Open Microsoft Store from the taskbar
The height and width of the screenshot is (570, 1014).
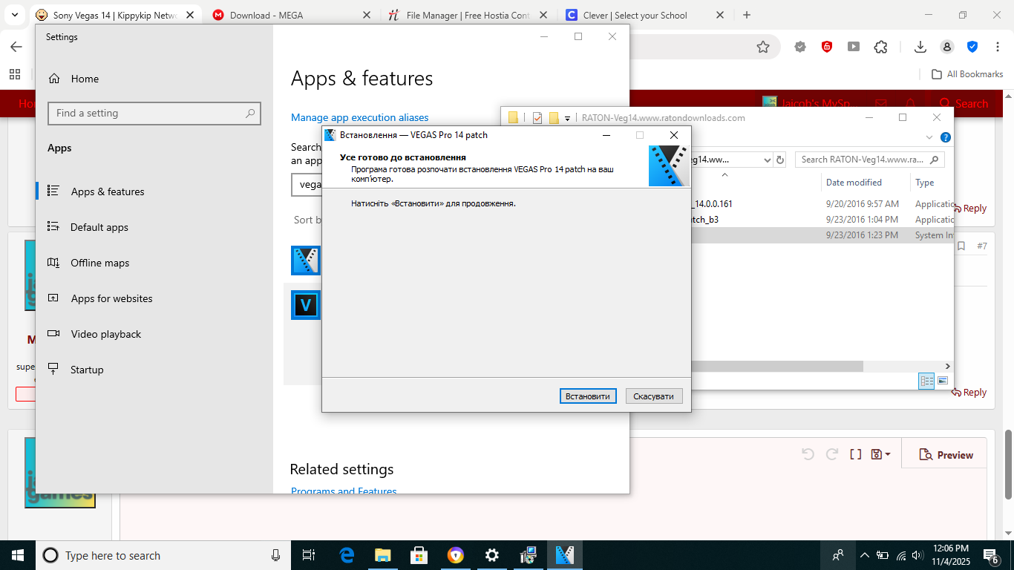tap(419, 555)
